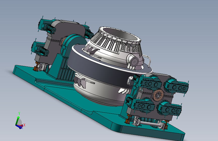The height and width of the screenshot is (141, 218).
Task: Click the red X axis label on the triad
Action: [24, 125]
